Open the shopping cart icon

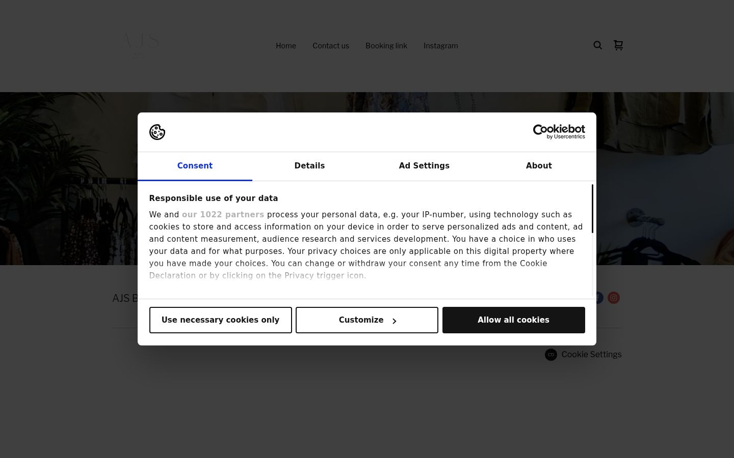618,45
